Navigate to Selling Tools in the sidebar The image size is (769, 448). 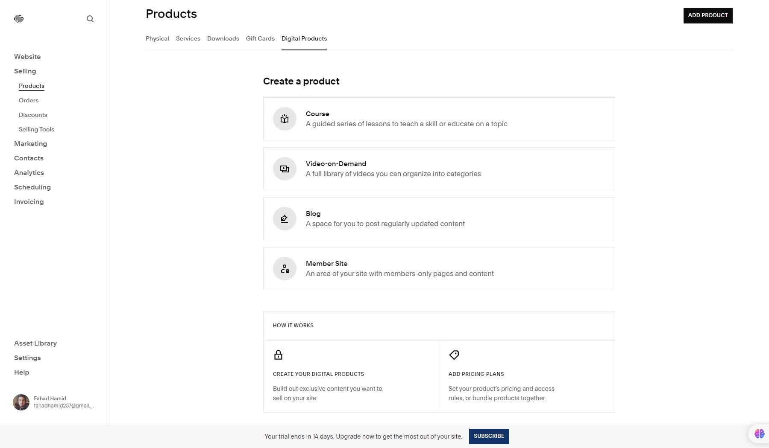pyautogui.click(x=36, y=129)
